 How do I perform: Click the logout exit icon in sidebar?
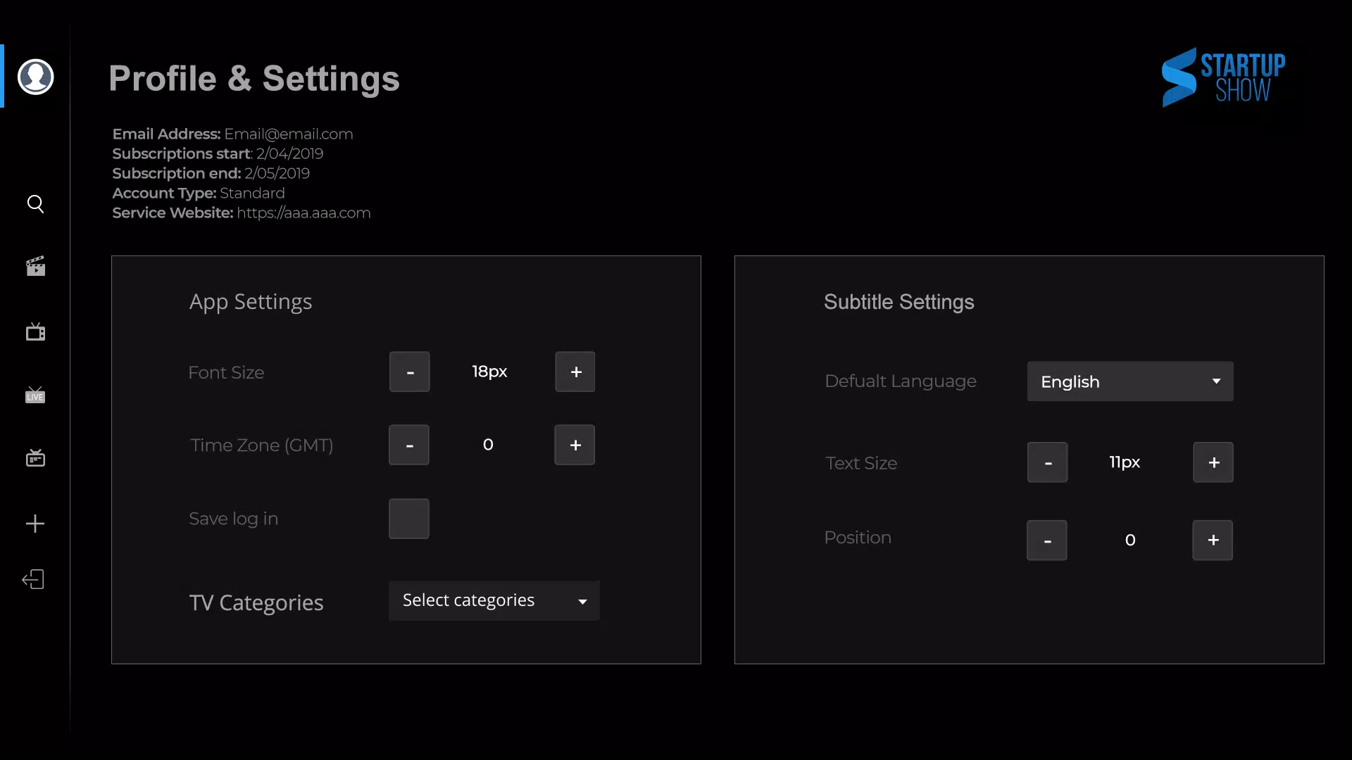coord(33,579)
